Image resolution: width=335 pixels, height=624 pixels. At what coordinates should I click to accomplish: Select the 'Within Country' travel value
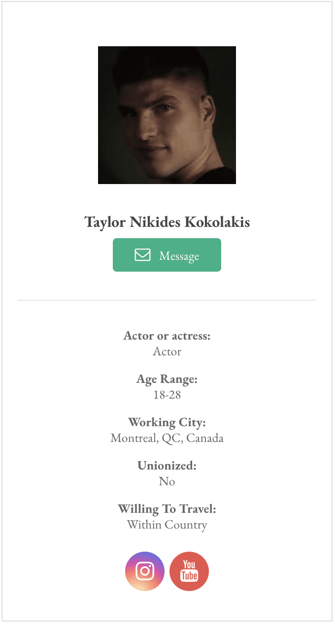point(167,525)
